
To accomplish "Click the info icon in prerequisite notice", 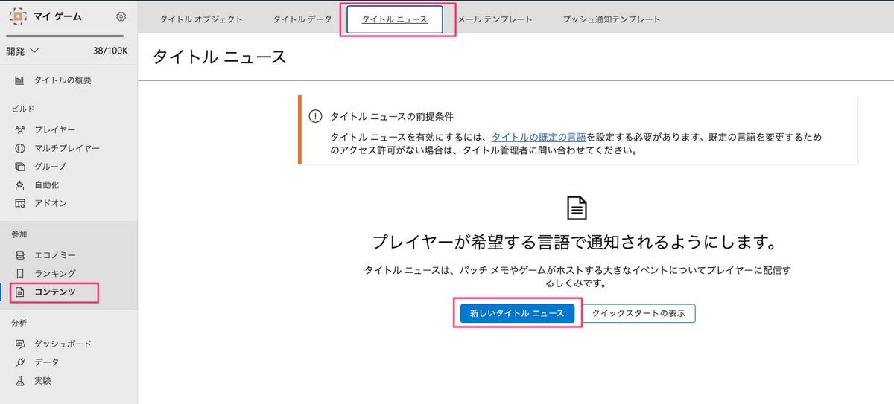I will tap(316, 117).
